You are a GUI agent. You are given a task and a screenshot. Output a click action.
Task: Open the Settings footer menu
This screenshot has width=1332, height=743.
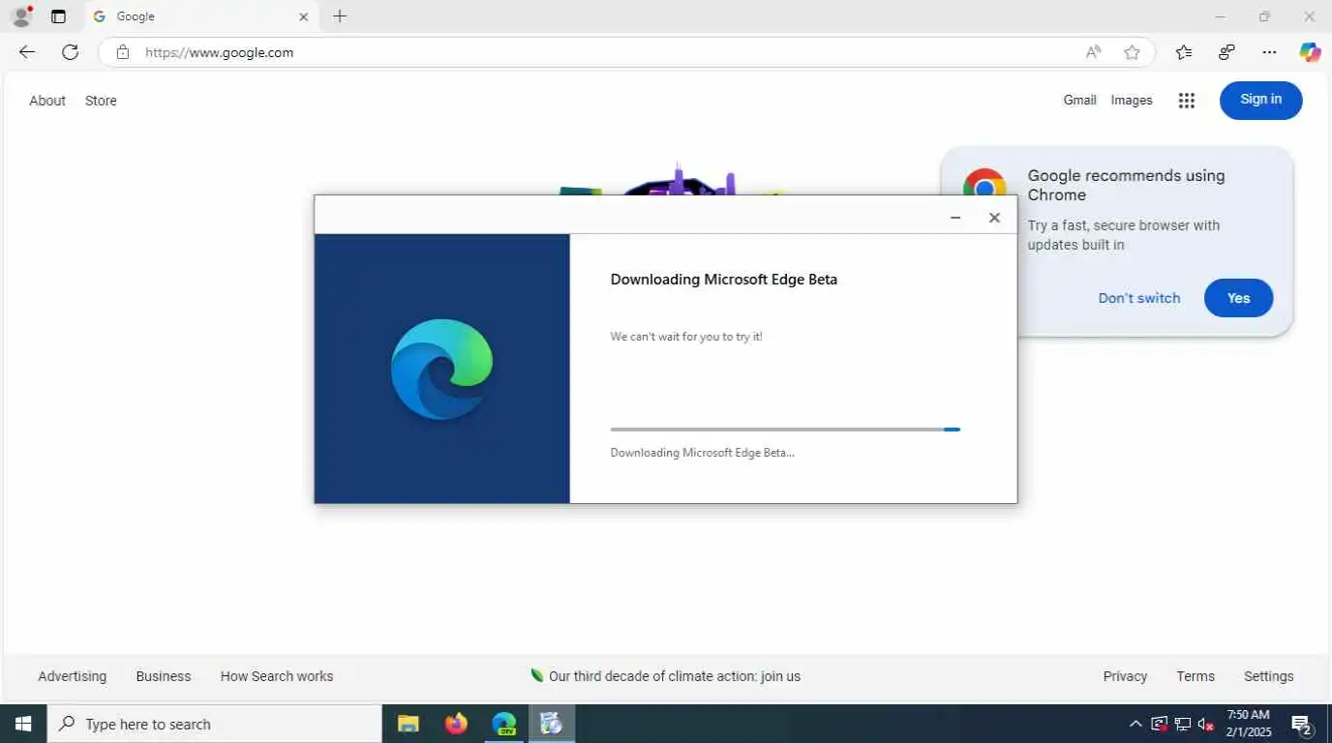(1268, 676)
